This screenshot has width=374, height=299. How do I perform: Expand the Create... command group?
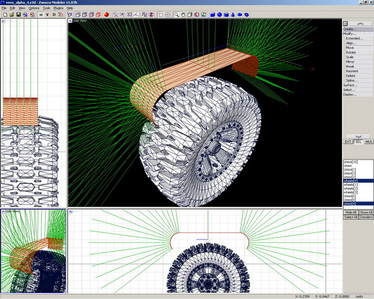349,29
